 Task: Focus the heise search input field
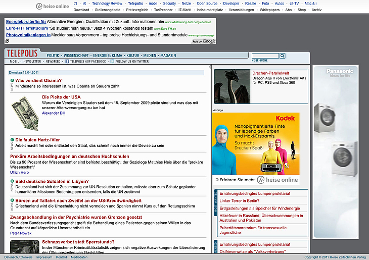tap(265, 56)
